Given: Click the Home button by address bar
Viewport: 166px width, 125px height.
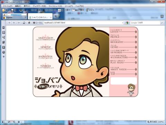Looking at the screenshot, I should click(x=29, y=23).
